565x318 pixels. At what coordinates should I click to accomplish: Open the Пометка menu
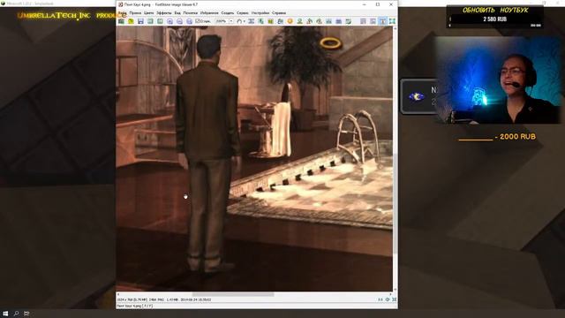(x=191, y=13)
